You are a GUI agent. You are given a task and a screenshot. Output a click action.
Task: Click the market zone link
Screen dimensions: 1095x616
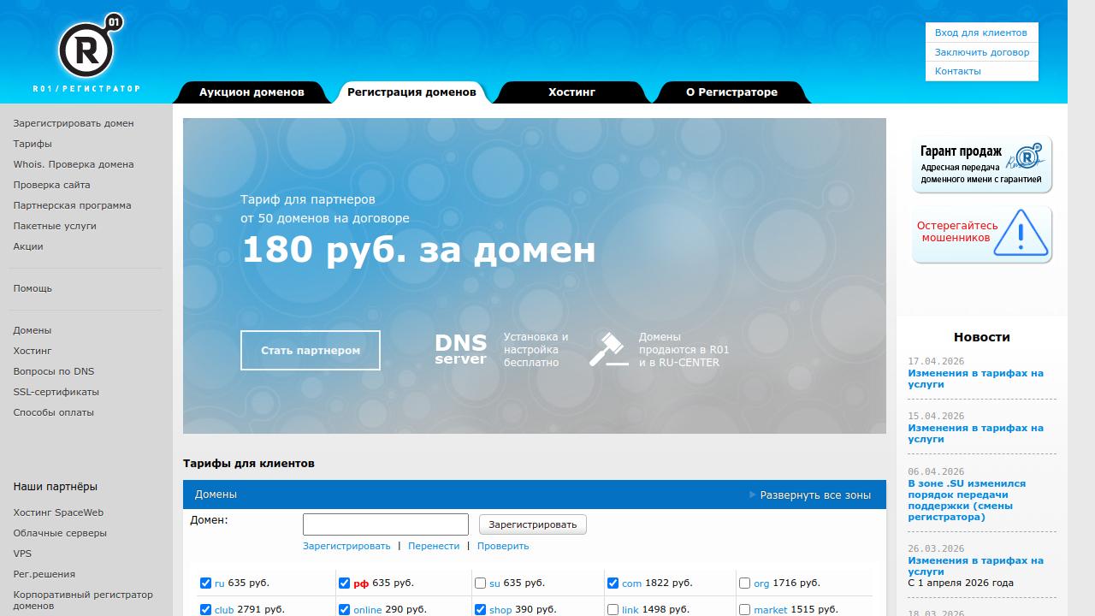coord(771,610)
